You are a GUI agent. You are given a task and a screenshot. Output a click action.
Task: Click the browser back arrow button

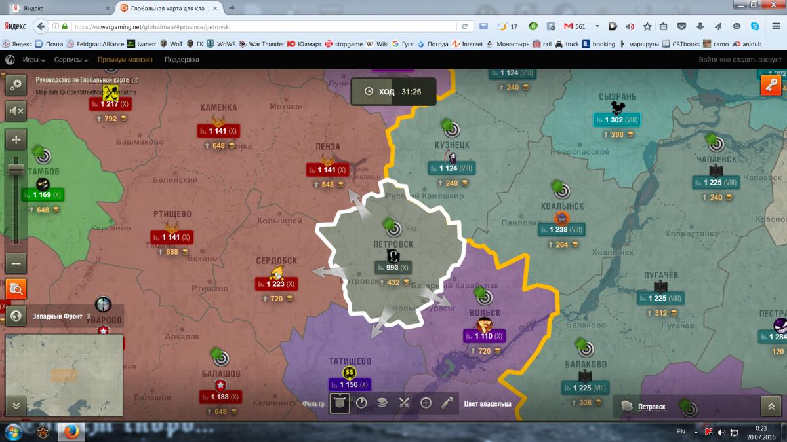coord(42,26)
